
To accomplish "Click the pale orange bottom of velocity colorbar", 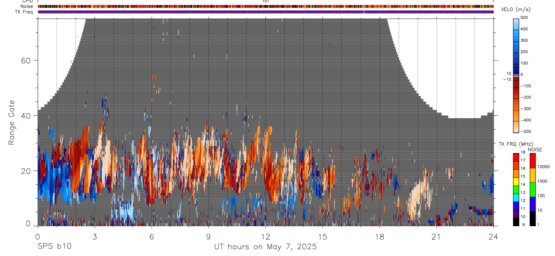I will pyautogui.click(x=517, y=128).
